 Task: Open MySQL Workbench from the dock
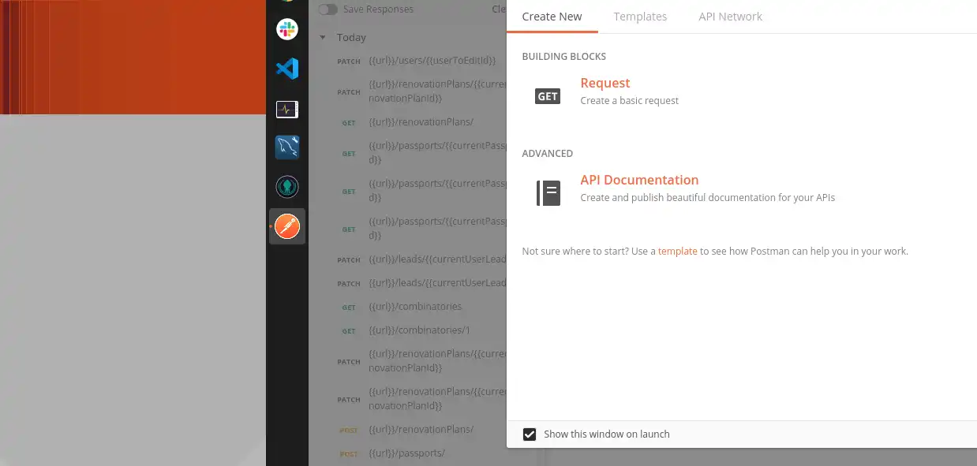tap(287, 147)
